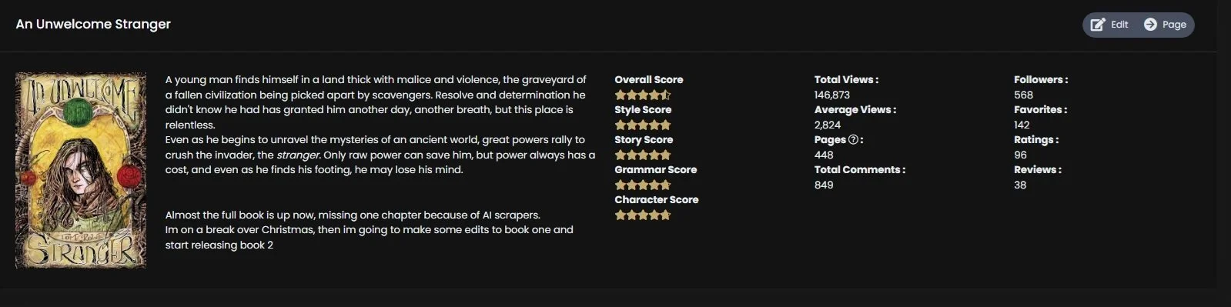This screenshot has height=307, width=1231.
Task: Open the Edit button
Action: pos(1110,25)
